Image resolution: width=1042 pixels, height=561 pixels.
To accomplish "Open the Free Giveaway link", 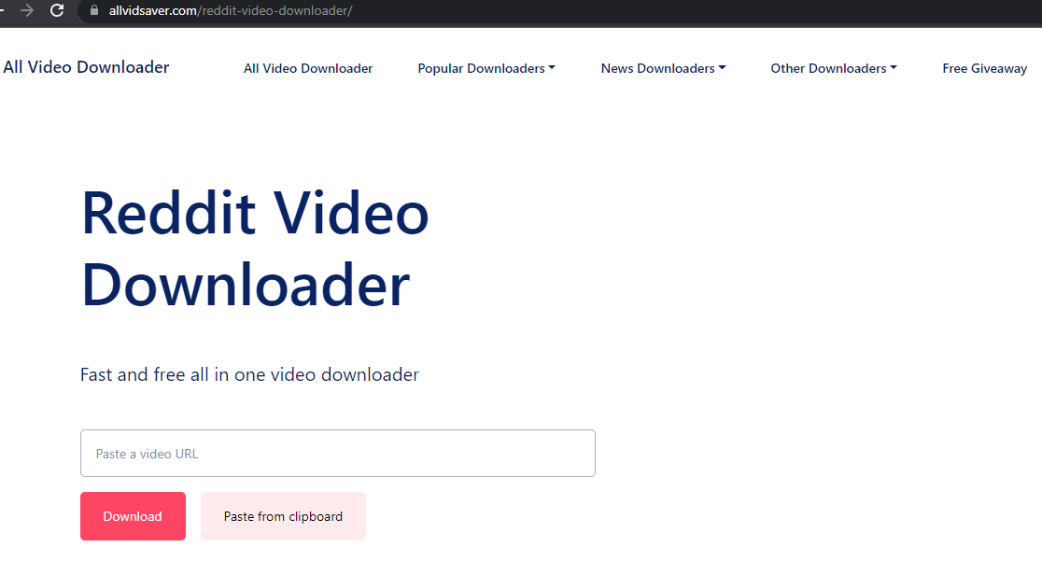I will coord(984,68).
